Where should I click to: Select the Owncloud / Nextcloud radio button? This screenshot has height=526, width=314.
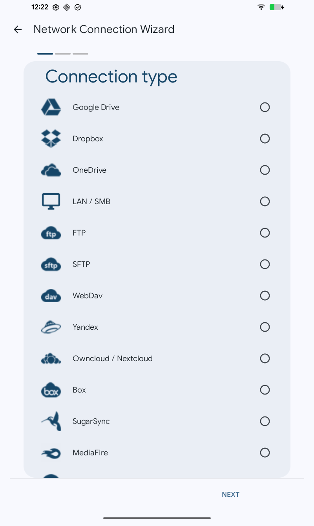point(265,358)
